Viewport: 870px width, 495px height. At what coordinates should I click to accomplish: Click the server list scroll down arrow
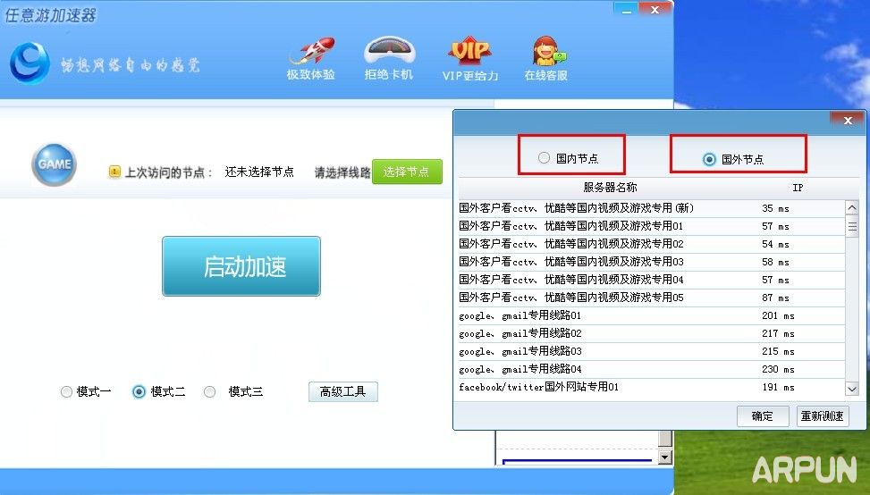[851, 389]
